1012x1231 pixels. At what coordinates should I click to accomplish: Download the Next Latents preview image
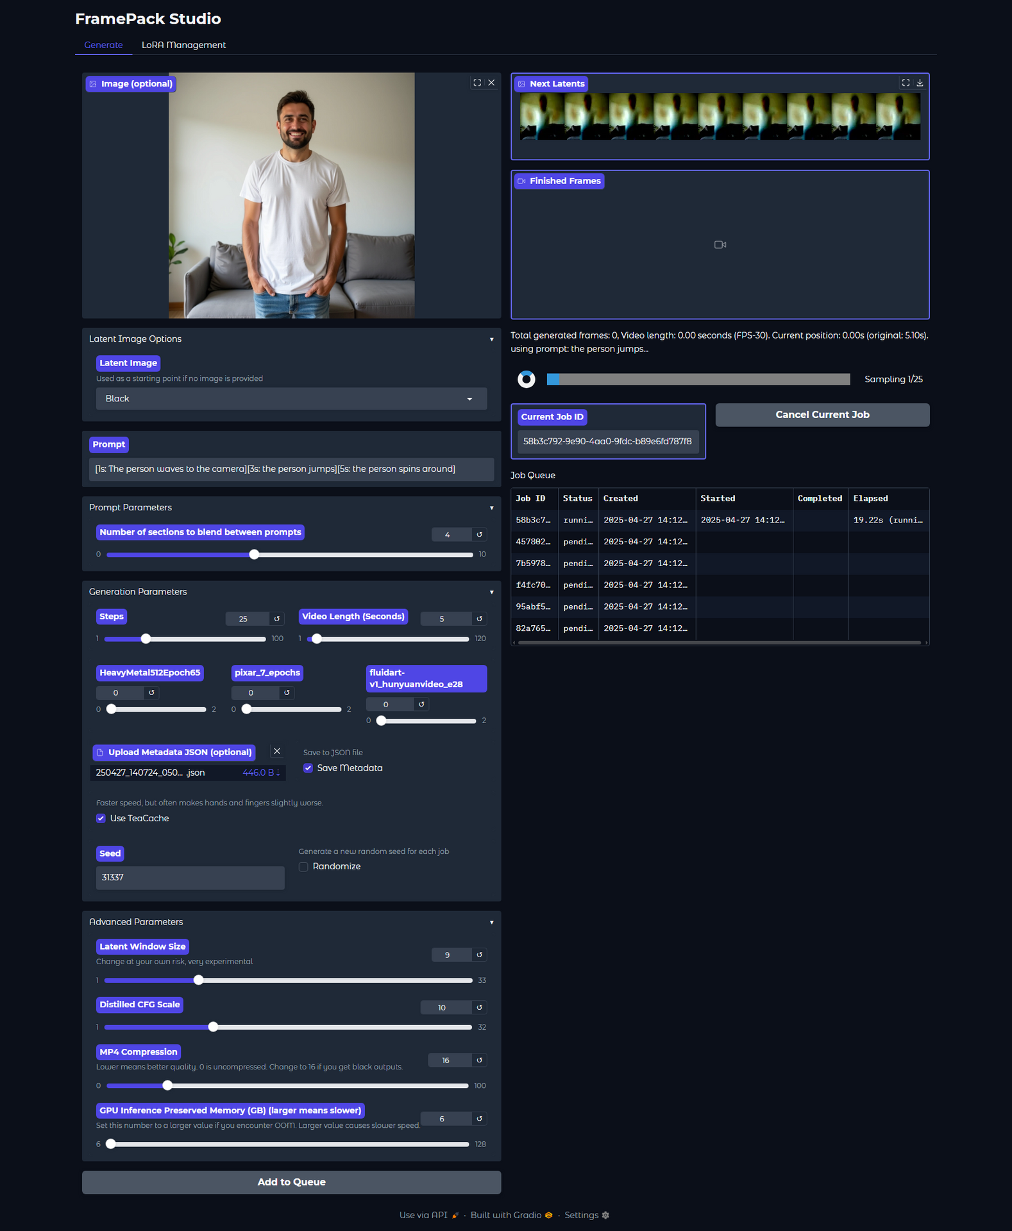pos(920,83)
